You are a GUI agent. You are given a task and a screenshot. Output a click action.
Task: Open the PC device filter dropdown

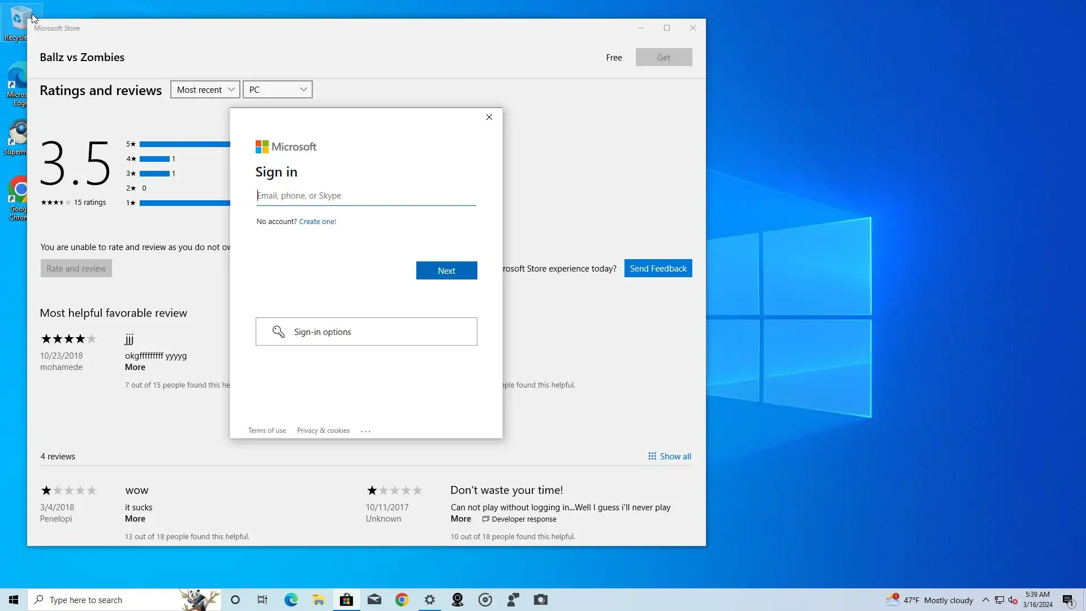pos(277,89)
